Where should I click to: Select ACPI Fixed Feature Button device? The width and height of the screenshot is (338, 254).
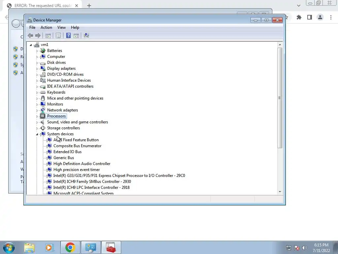tap(76, 140)
